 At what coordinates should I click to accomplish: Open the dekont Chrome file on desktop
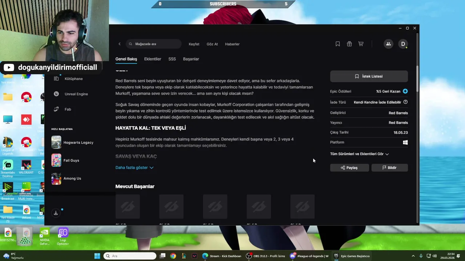click(26, 212)
